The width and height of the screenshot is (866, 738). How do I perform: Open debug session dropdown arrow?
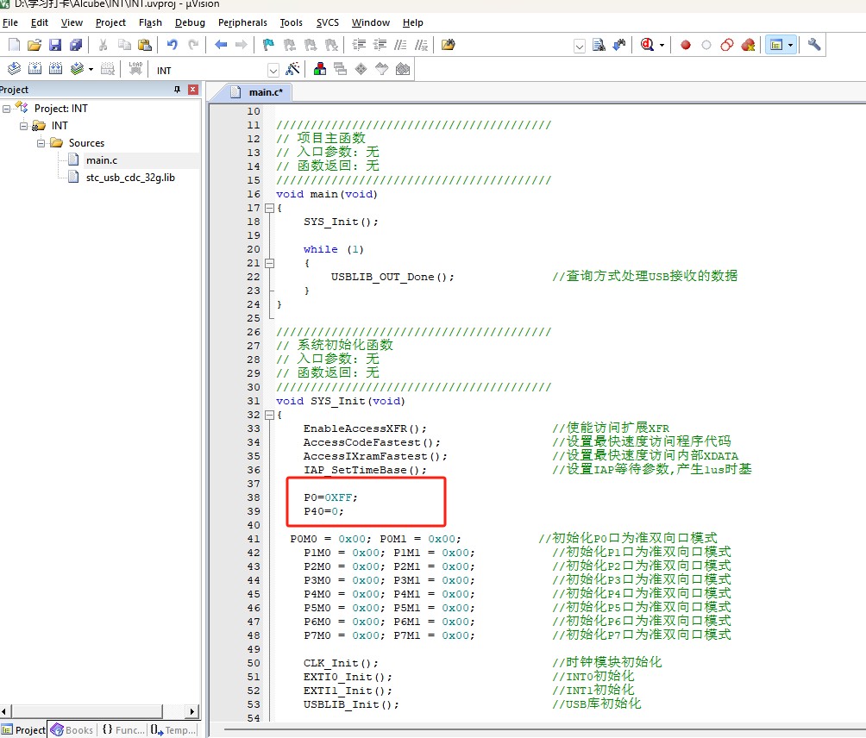coord(662,45)
